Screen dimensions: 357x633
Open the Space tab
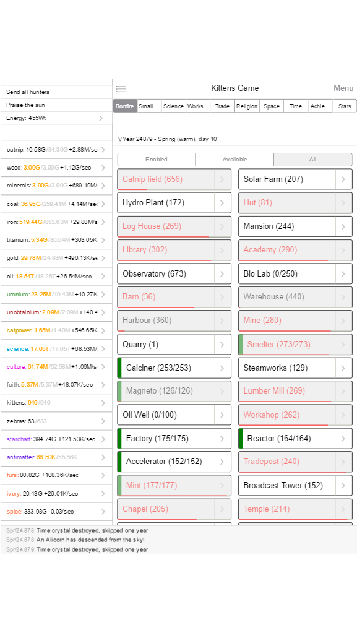[x=272, y=106]
